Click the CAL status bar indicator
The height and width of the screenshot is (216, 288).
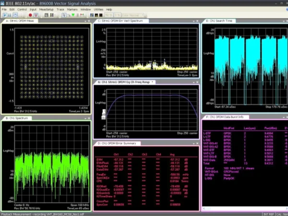pyautogui.click(x=282, y=214)
